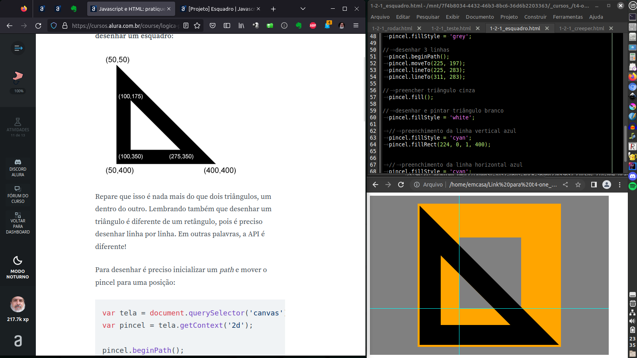637x358 pixels.
Task: Open the Ferramentas menu
Action: [x=568, y=17]
